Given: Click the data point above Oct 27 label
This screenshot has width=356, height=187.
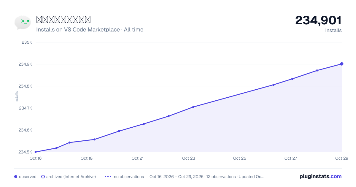Looking at the screenshot, I should tap(292, 79).
